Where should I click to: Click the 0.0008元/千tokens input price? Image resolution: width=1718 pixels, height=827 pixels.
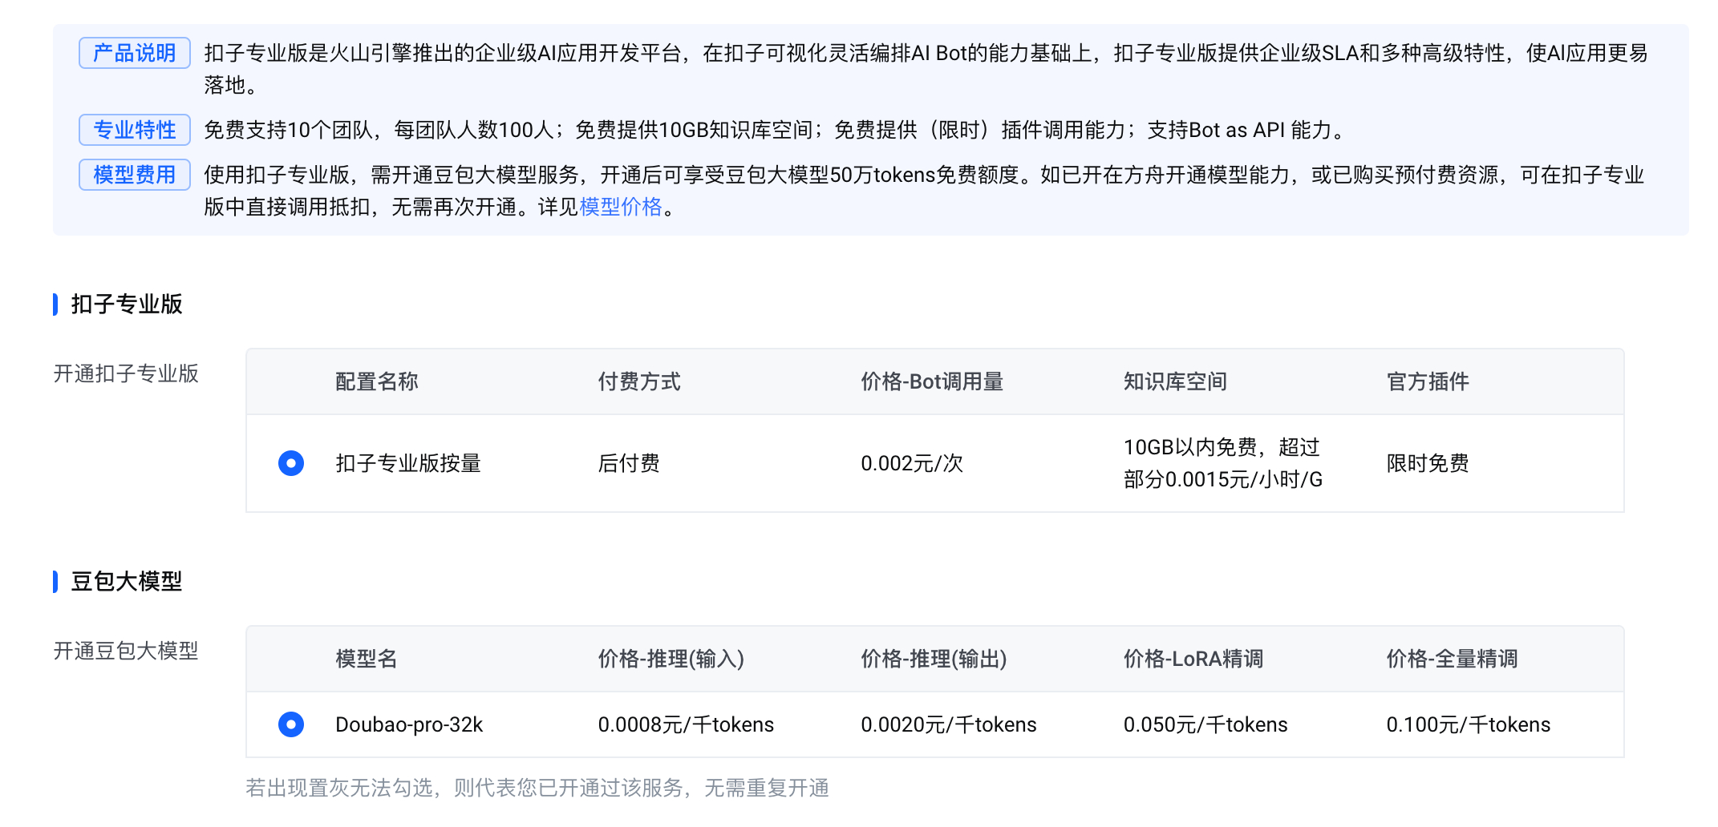pos(686,724)
